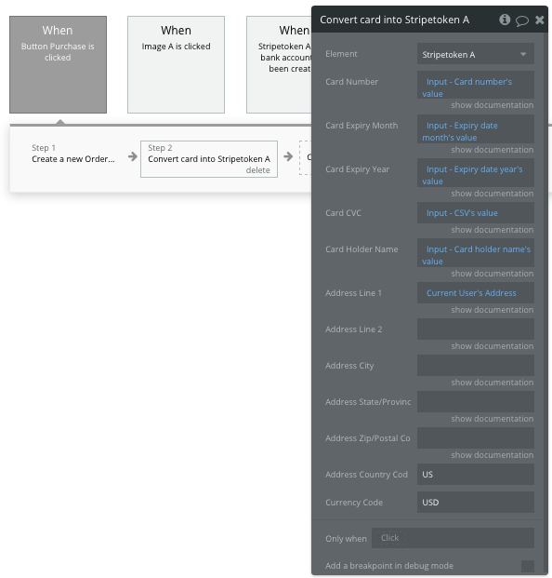Viewport: 552px width, 578px height.
Task: Show documentation under Address Zip/Postal Code
Action: (x=492, y=455)
